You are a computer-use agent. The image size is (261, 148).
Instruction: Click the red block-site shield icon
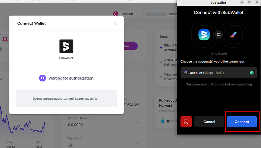click(186, 122)
